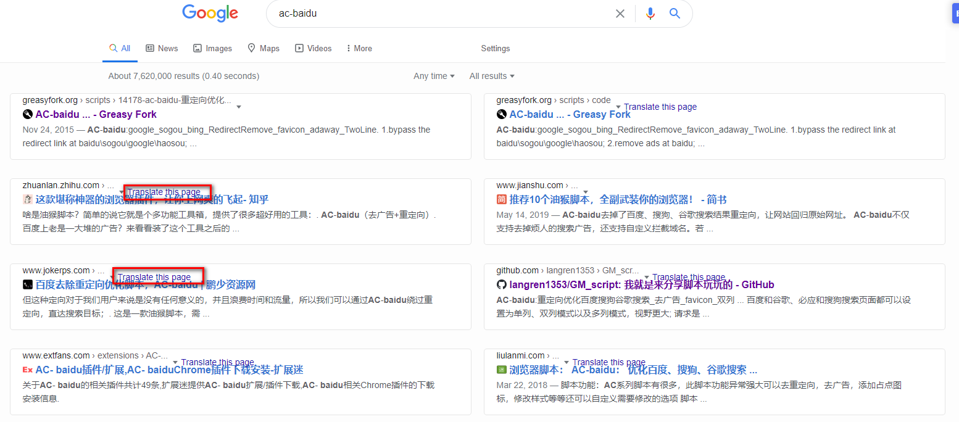Click the GitHub favicon next to langren1353 result
The width and height of the screenshot is (959, 422).
(501, 284)
